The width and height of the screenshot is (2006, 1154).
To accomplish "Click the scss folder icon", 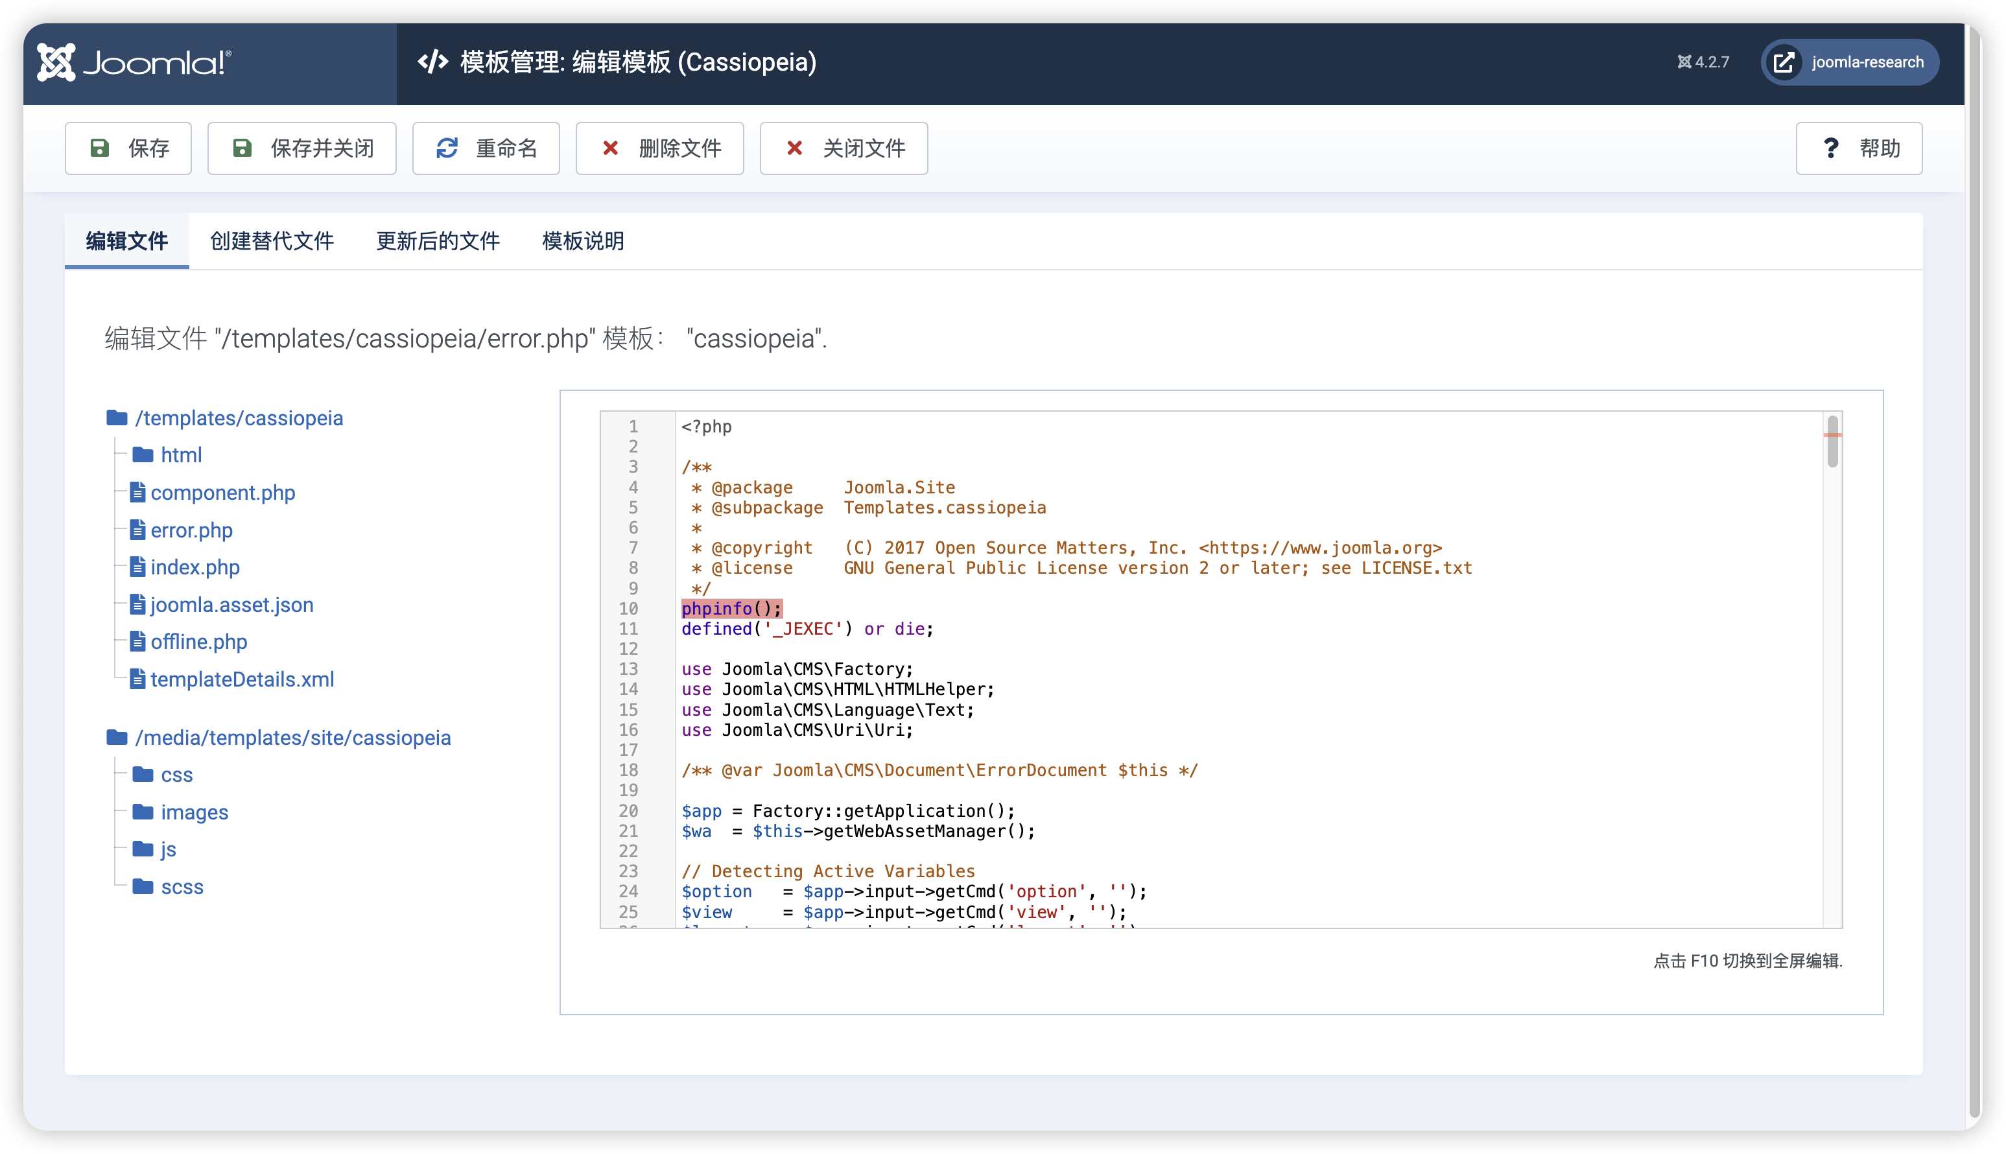I will click(x=143, y=886).
